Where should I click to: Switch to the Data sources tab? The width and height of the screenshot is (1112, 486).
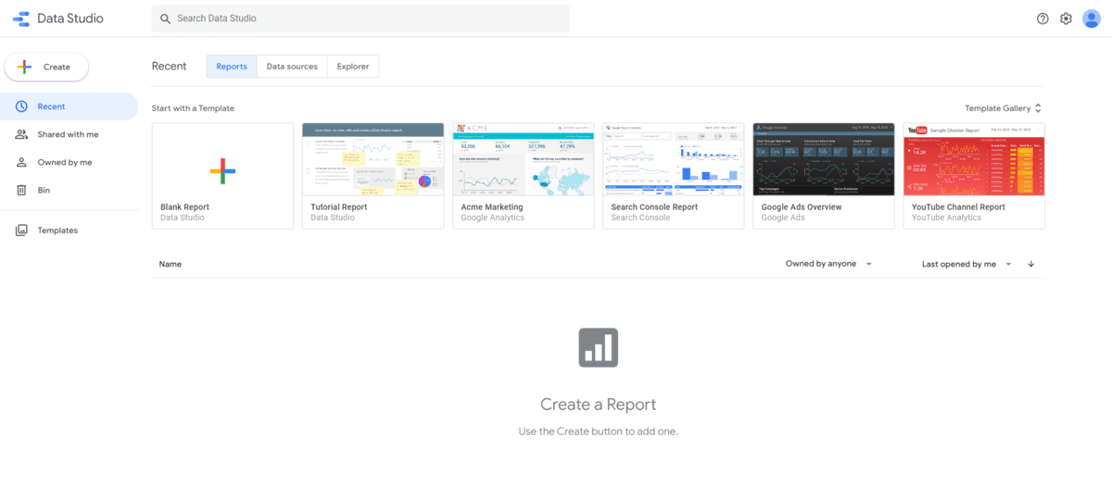pos(292,67)
